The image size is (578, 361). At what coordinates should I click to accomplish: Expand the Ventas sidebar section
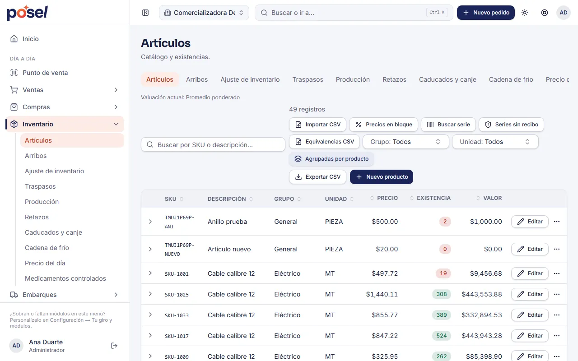point(65,90)
